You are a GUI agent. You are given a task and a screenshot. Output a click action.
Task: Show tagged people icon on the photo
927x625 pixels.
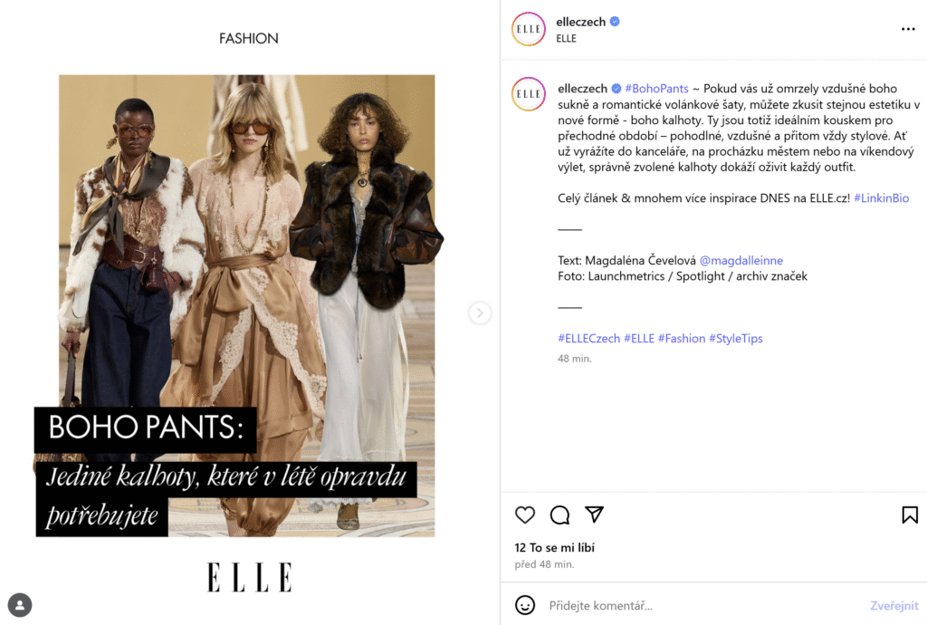pyautogui.click(x=20, y=605)
